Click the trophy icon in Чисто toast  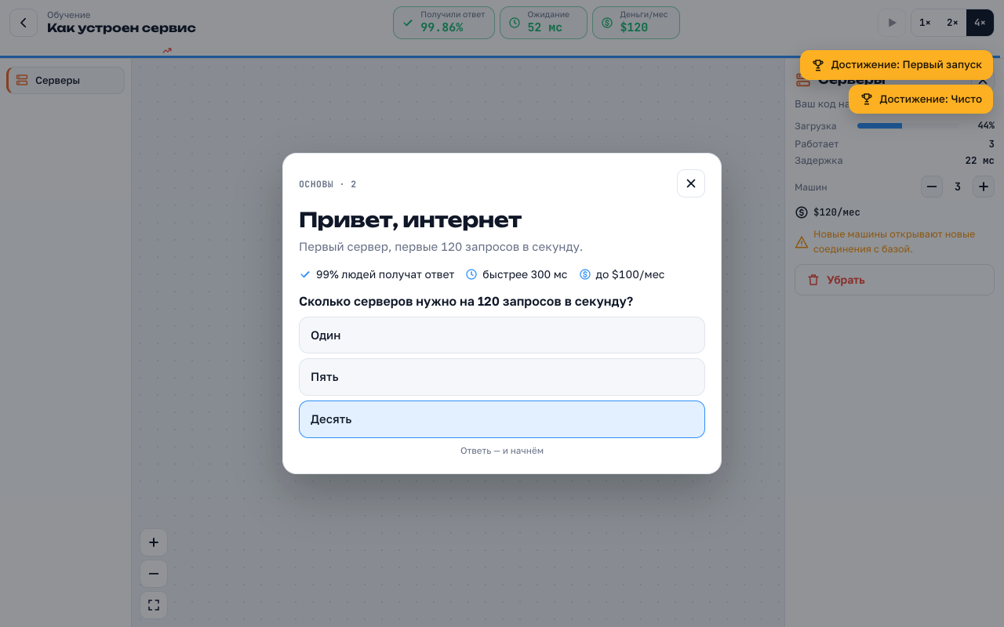click(867, 100)
